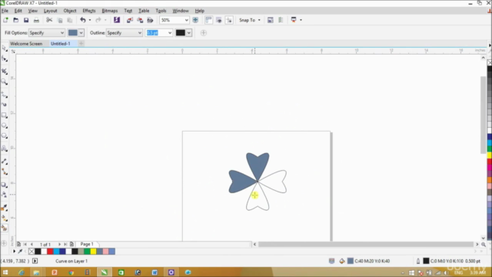This screenshot has height=277, width=492.
Task: Select the Crop tool in the toolbox
Action: click(5, 72)
